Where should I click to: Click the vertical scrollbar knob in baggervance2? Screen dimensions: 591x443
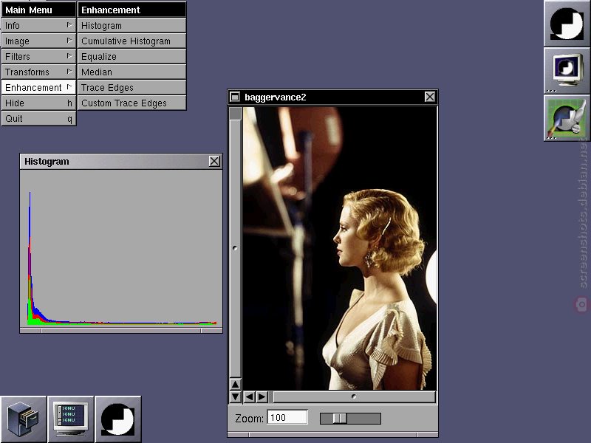click(x=235, y=248)
